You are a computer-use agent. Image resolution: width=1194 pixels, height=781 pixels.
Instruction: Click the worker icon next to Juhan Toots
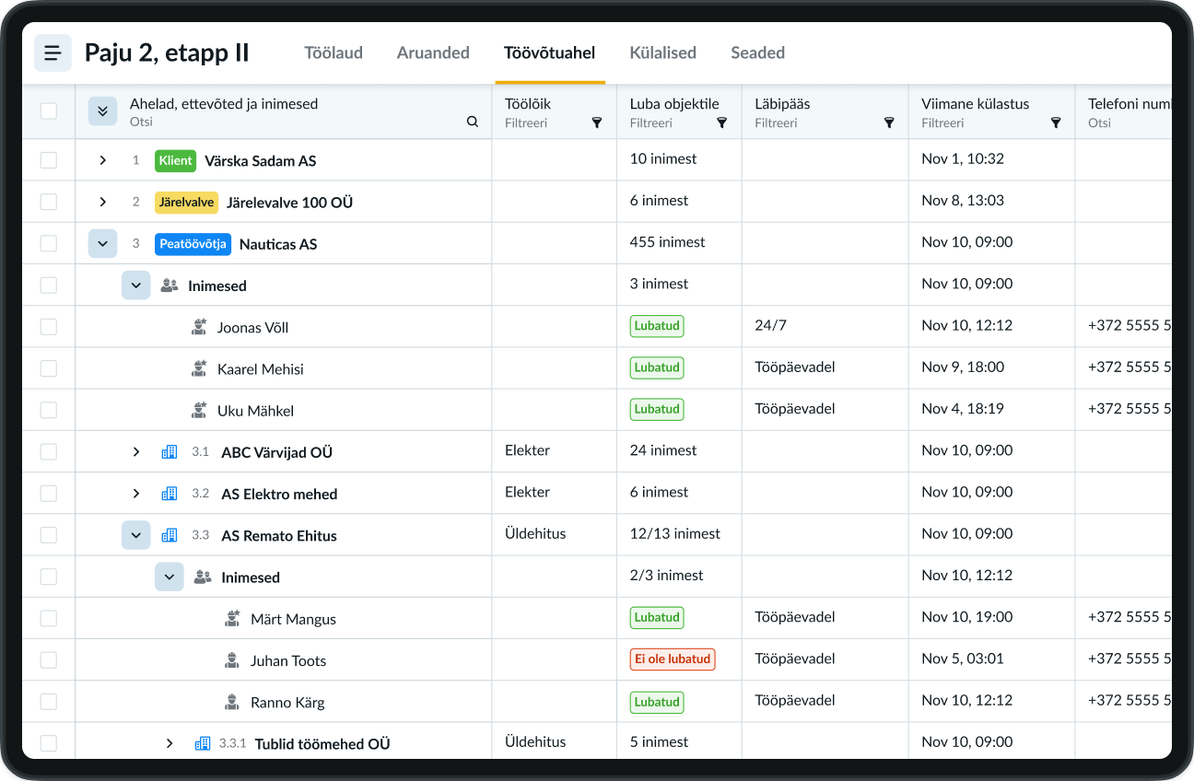tap(232, 660)
